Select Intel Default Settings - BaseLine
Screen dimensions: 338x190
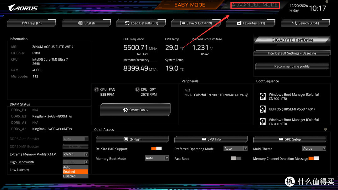coord(292,53)
